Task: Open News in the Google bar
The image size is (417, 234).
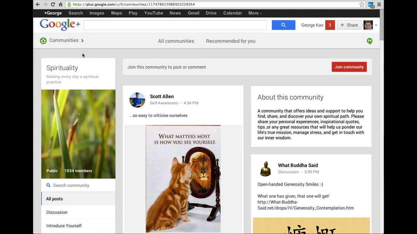Action: 175,13
